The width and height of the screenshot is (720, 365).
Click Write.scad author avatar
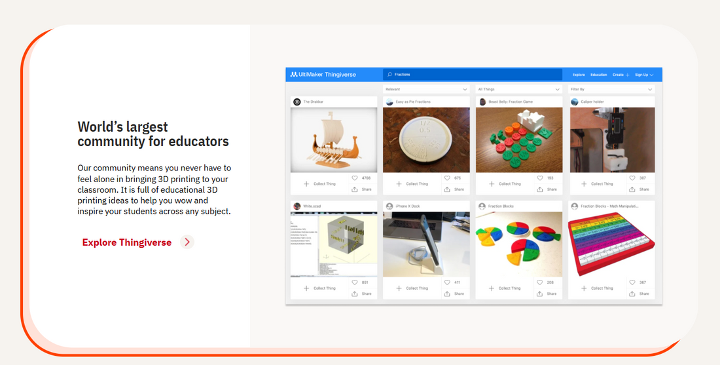(297, 206)
